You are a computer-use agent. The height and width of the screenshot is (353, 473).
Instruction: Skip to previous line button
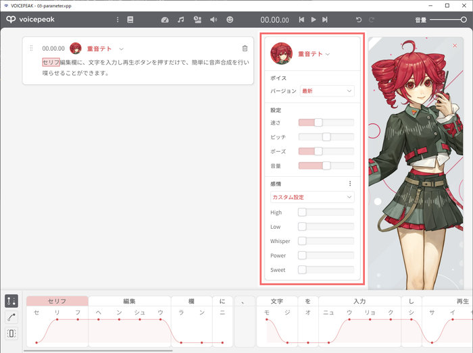[301, 20]
